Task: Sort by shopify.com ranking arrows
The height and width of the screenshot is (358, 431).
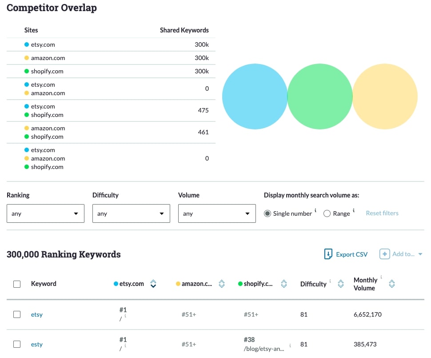Action: (x=284, y=284)
